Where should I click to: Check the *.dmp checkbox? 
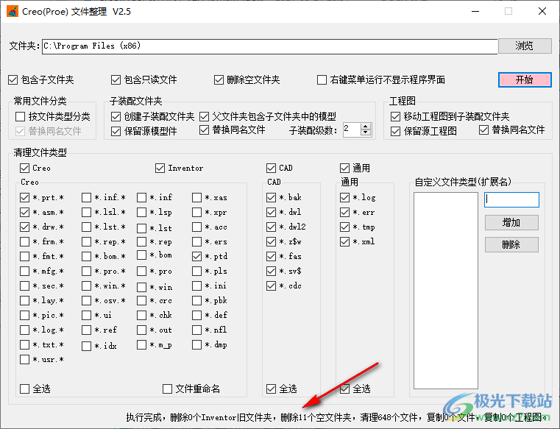coord(196,344)
